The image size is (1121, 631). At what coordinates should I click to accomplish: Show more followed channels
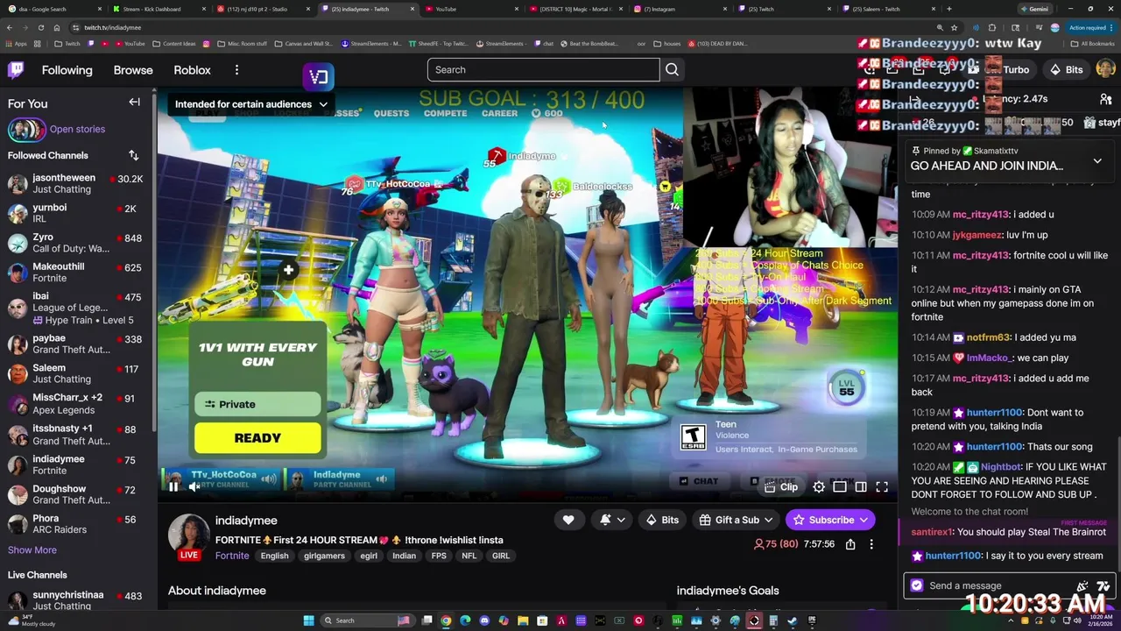[32, 550]
